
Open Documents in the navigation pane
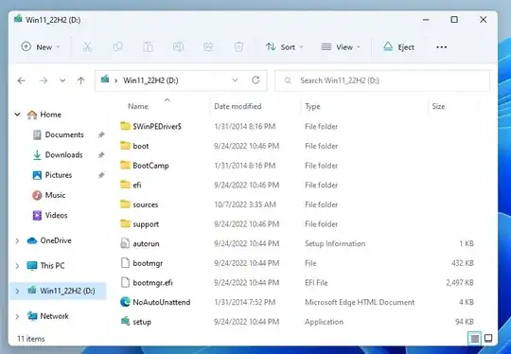64,134
